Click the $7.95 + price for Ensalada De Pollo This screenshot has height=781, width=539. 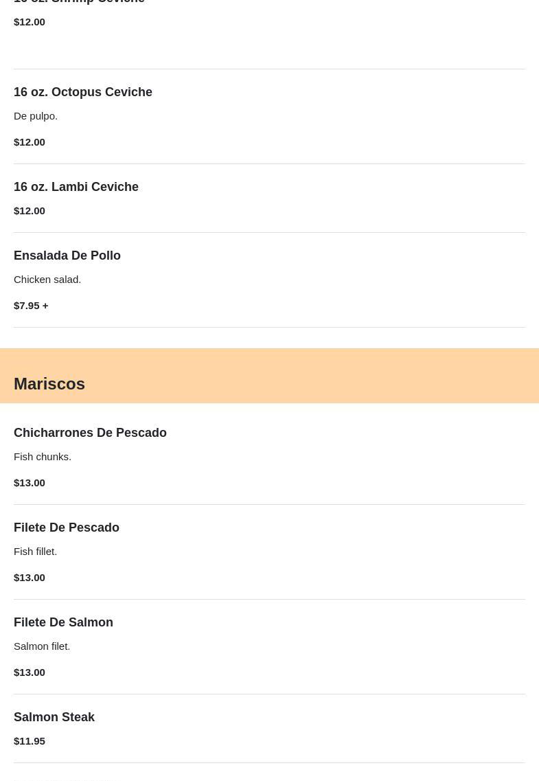click(31, 305)
